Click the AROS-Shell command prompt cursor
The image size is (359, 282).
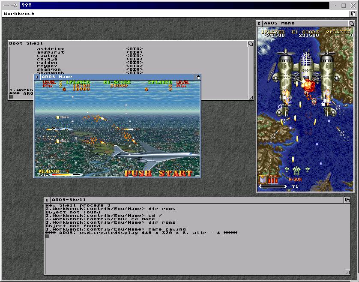(47, 236)
